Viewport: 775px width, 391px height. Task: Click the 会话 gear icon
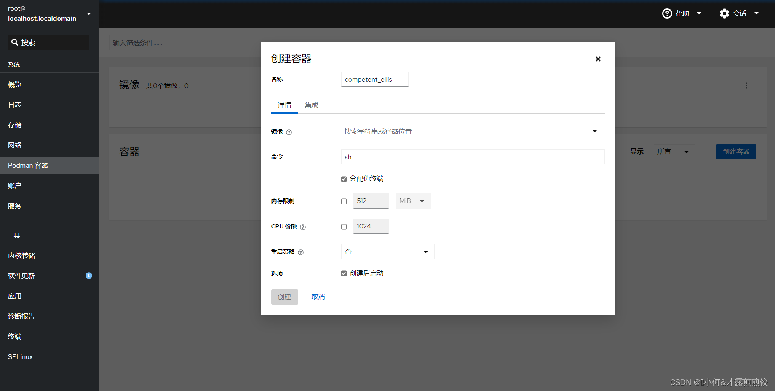click(724, 13)
